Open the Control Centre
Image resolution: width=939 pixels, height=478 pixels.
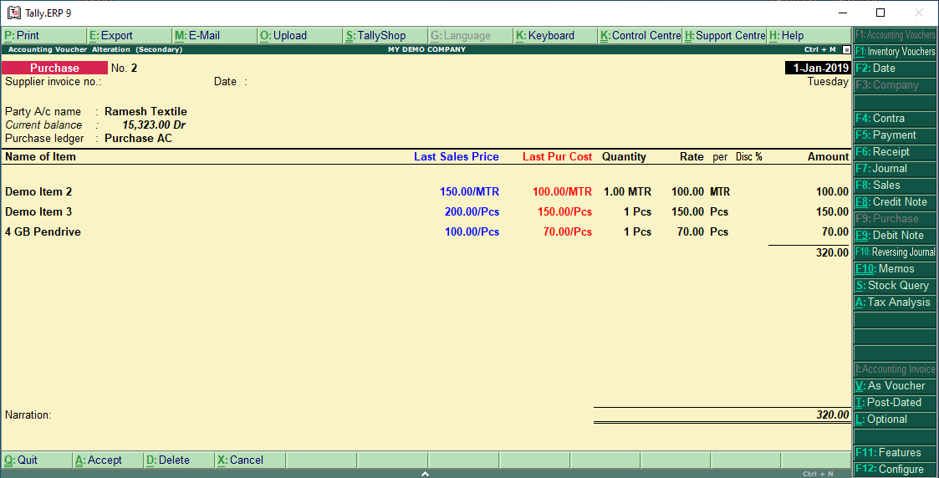(x=640, y=36)
